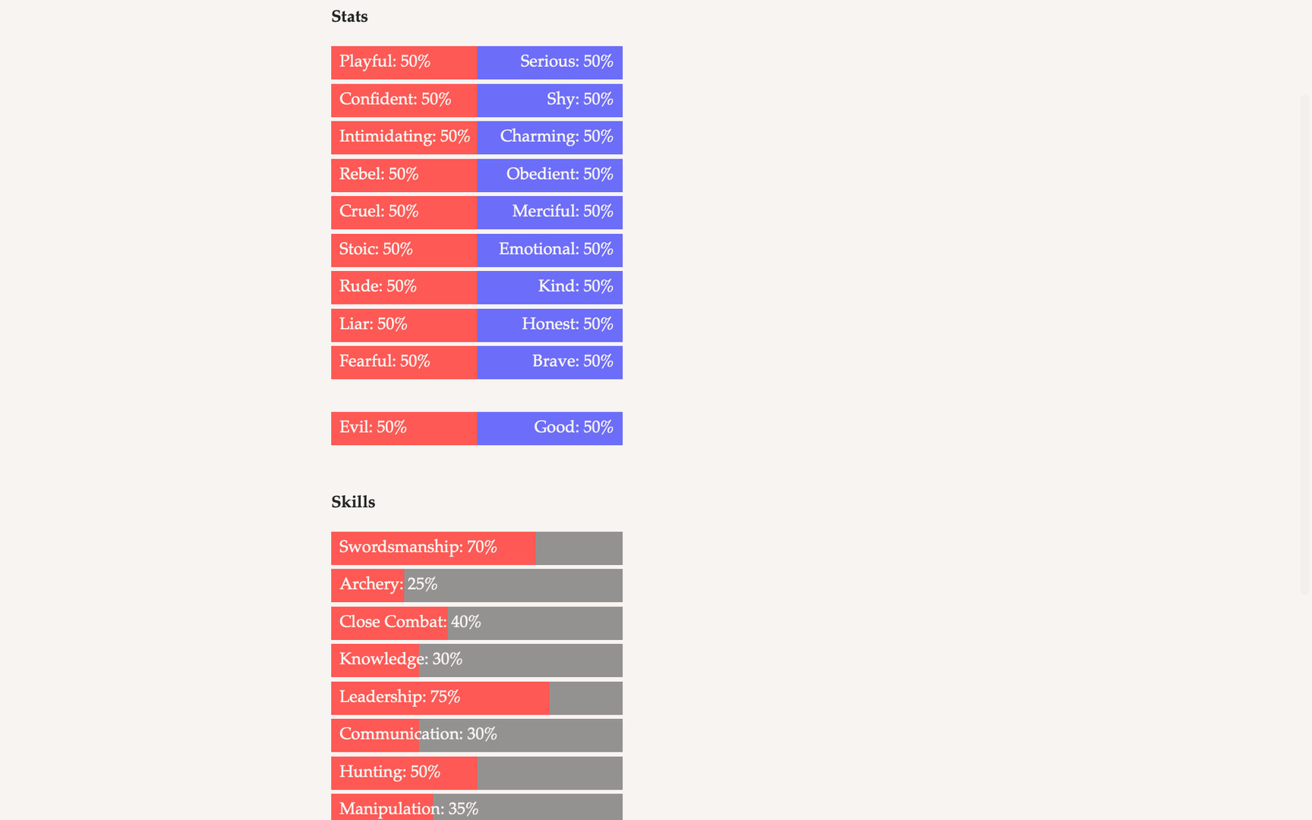
Task: Click the blue Merciful segment
Action: 550,213
